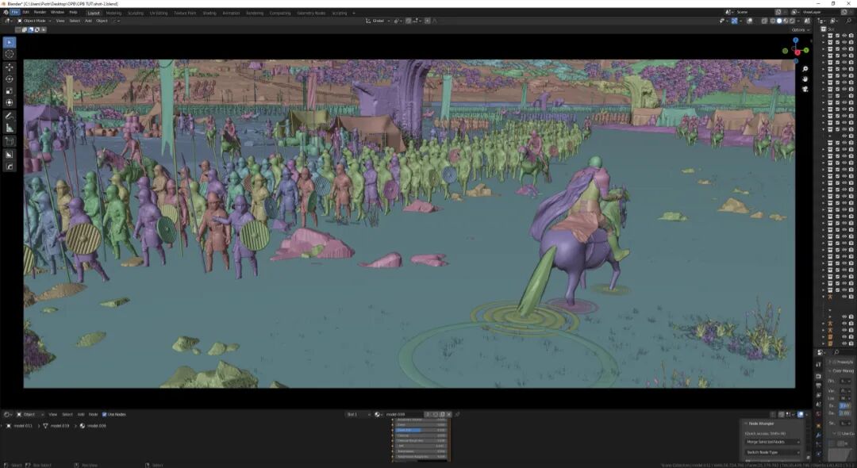Open the viewport shading options dropdown arrow

(799, 21)
